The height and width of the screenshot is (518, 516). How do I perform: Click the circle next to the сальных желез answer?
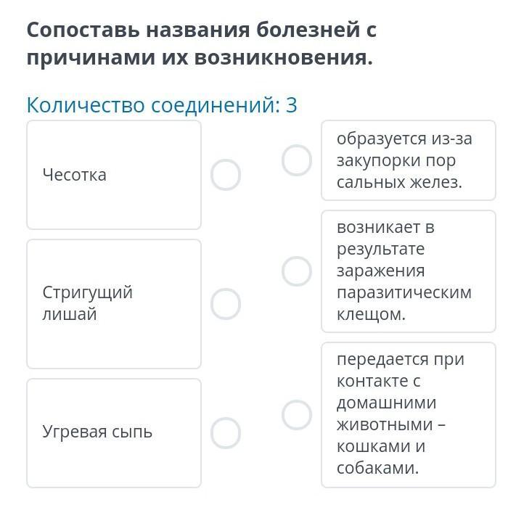(x=297, y=160)
